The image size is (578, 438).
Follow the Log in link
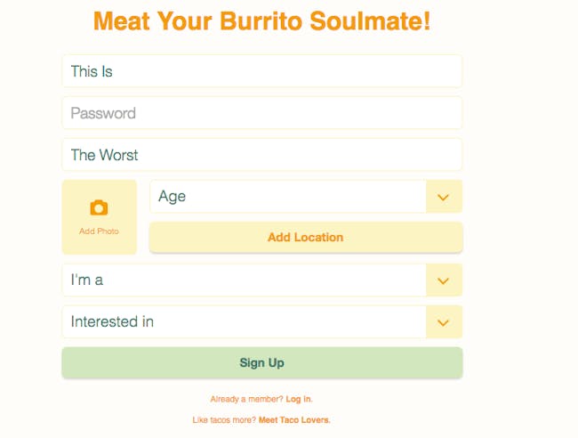click(x=299, y=399)
